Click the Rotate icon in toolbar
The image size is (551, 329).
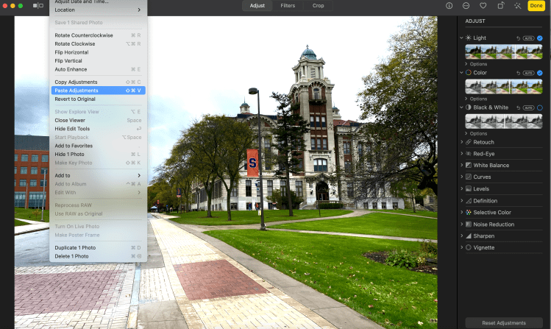coord(501,6)
